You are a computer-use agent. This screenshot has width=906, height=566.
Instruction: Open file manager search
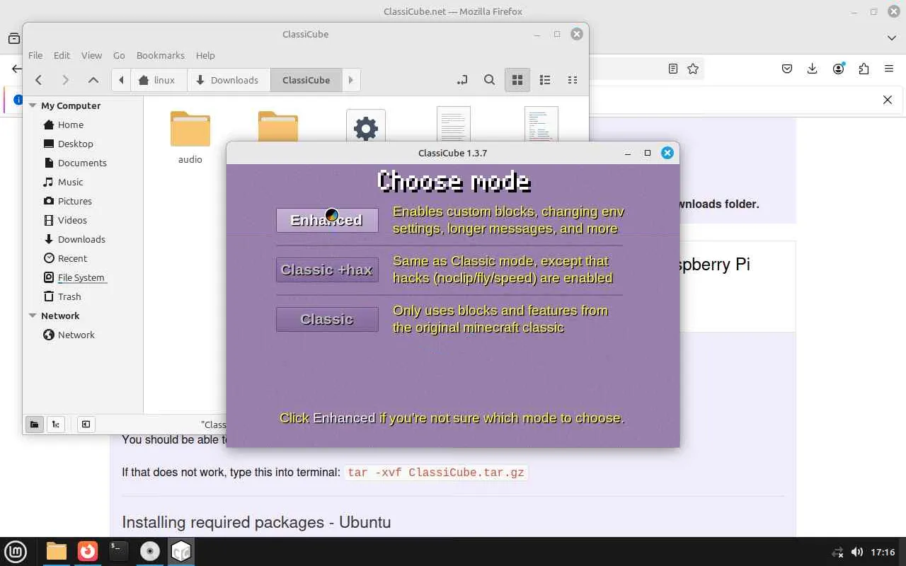click(489, 80)
